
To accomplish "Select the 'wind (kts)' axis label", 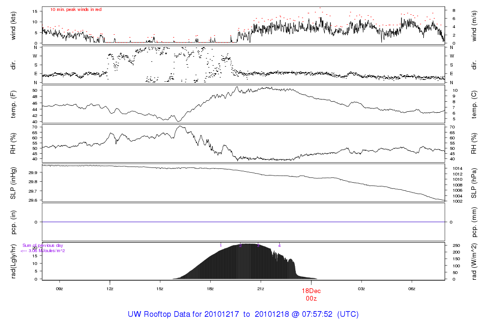I will tap(14, 25).
